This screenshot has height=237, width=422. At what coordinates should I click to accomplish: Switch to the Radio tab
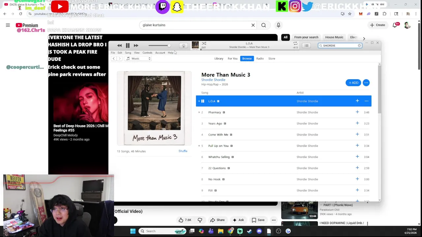pyautogui.click(x=260, y=59)
